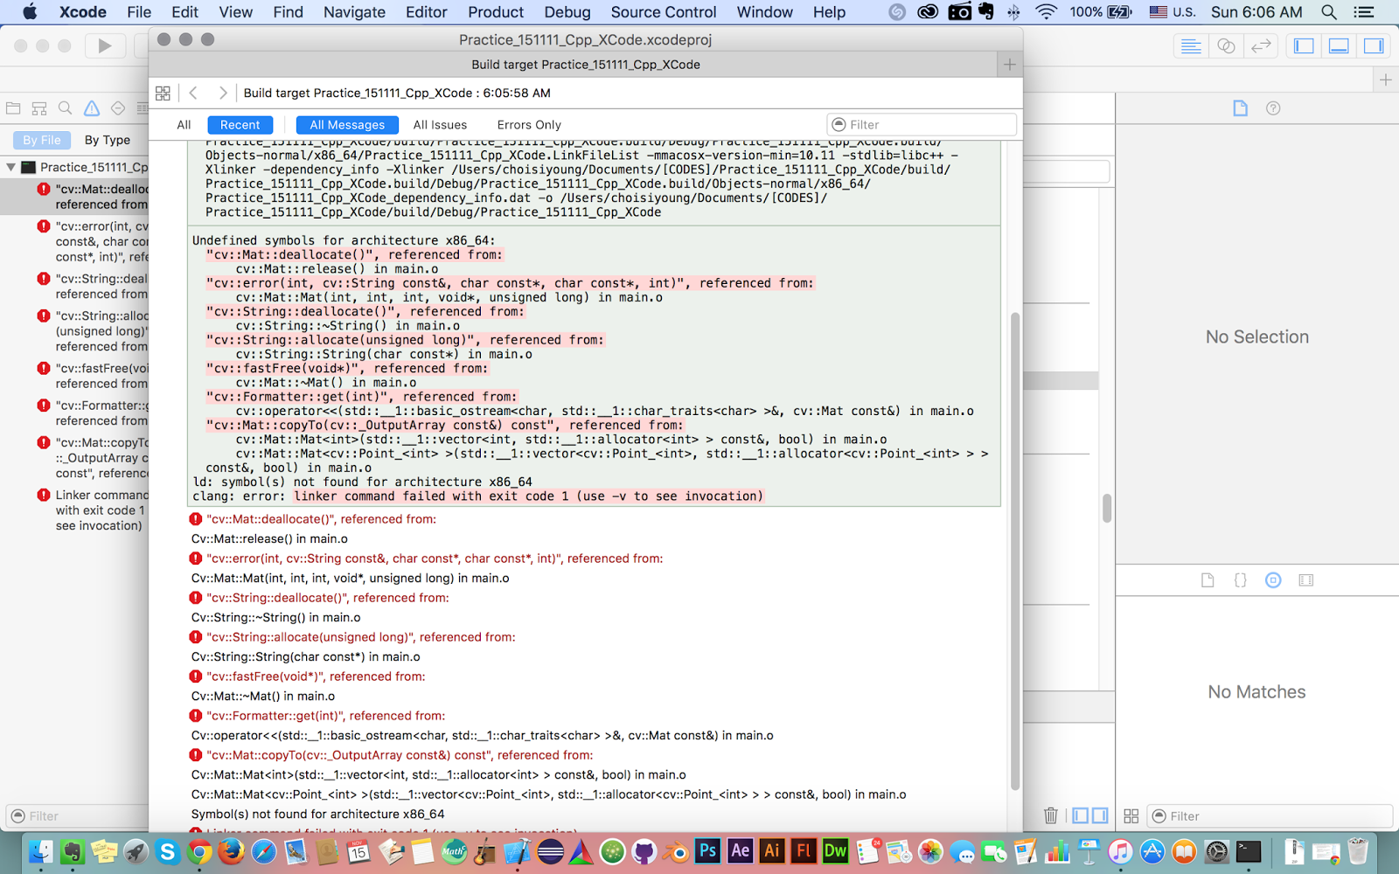Select the cv::fastFree issue in the navigator
The image size is (1399, 874).
coord(92,376)
